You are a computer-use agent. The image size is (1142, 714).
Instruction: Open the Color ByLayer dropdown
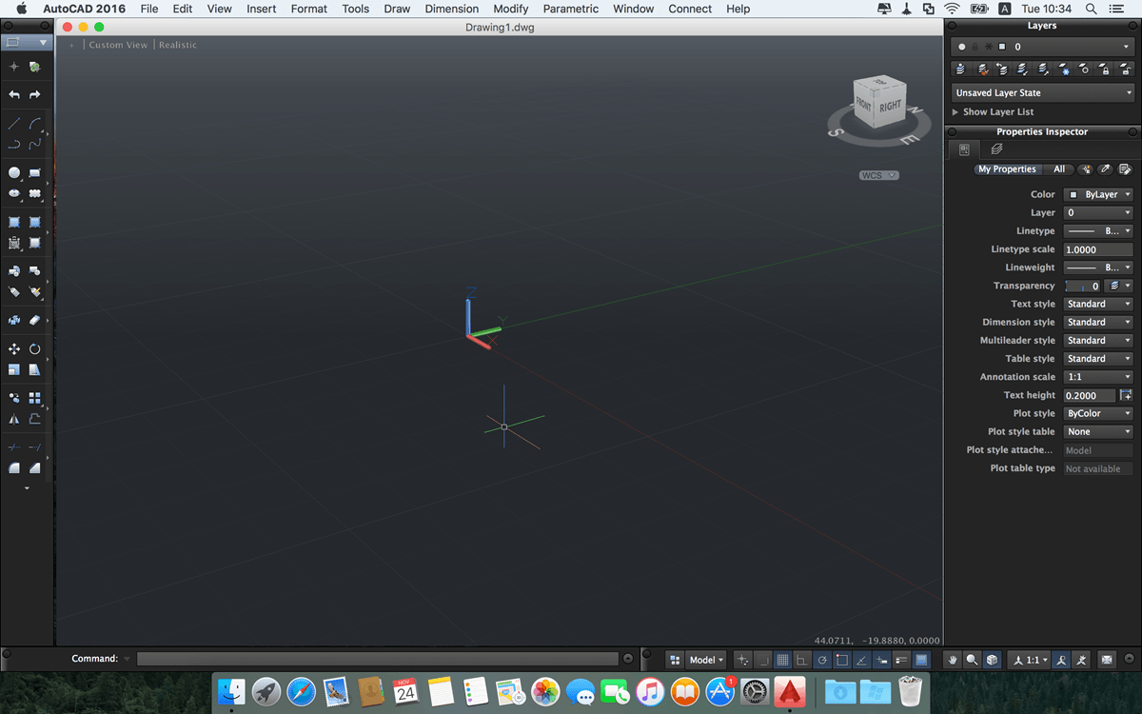click(x=1098, y=194)
